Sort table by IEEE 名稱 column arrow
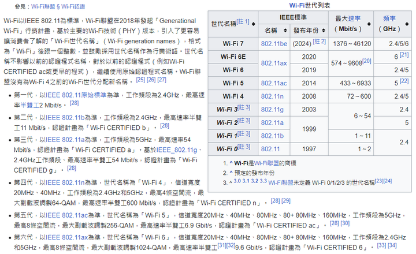Image resolution: width=416 pixels, height=254 pixels. 285,31
